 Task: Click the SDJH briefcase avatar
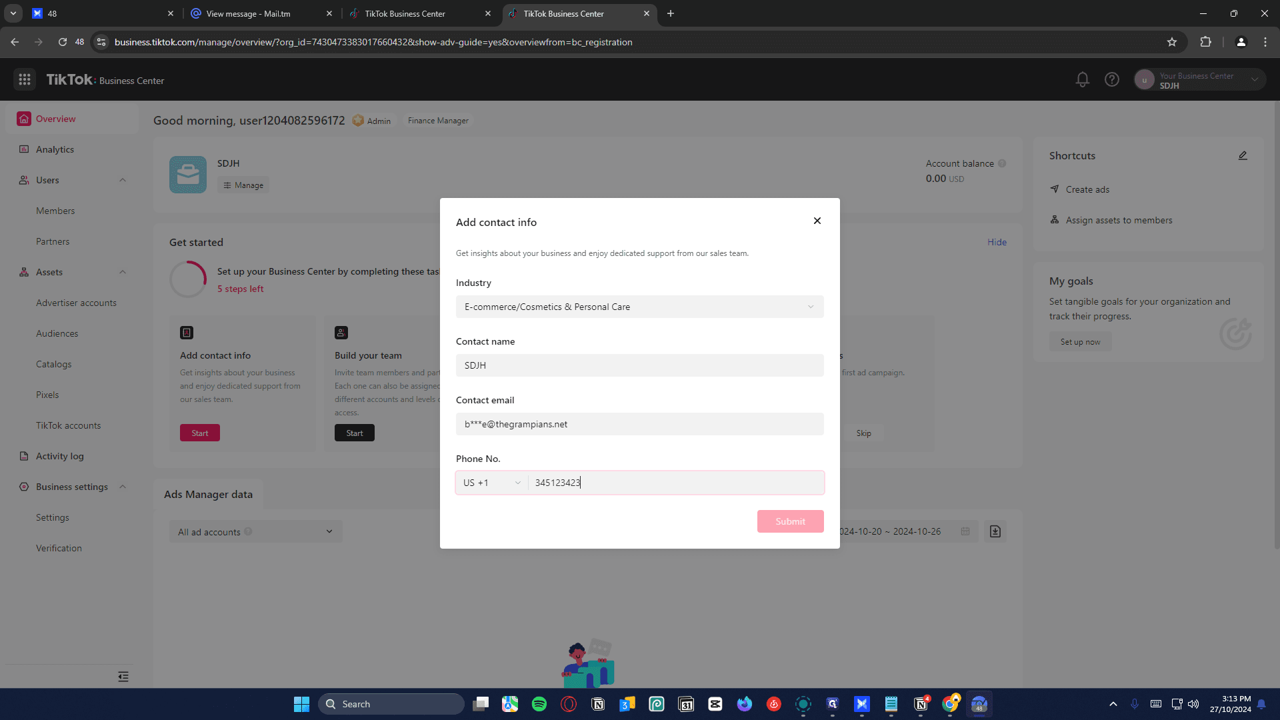point(188,175)
